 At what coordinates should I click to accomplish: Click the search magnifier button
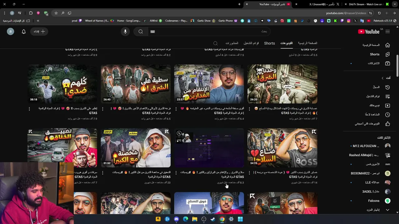click(141, 31)
